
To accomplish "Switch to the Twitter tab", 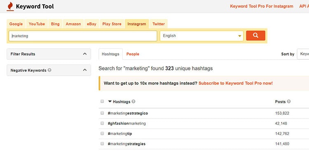I will pyautogui.click(x=159, y=24).
